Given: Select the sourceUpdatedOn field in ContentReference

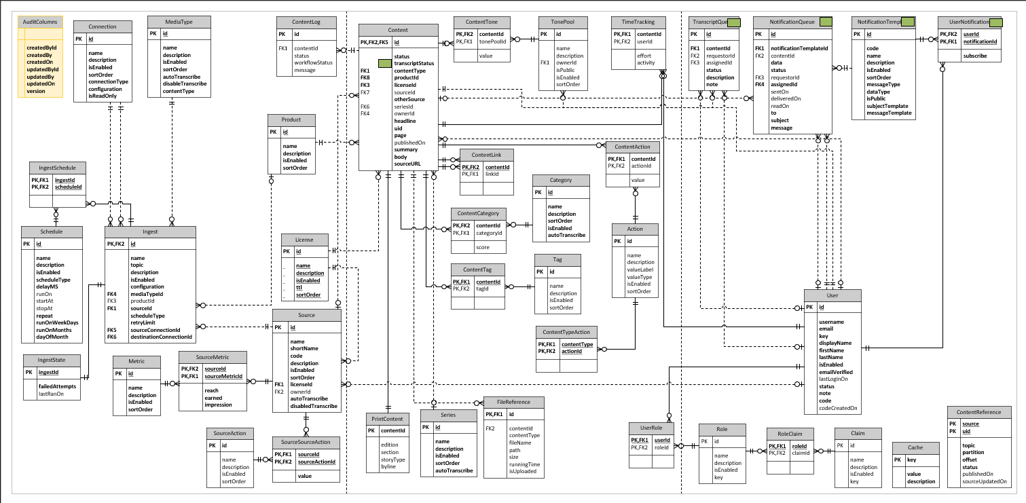Looking at the screenshot, I should point(984,481).
